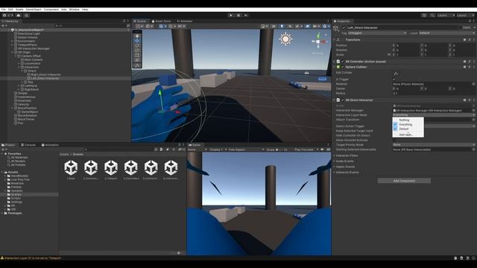Screen dimensions: 477x268
Task: Select the Move tool in Scene toolbar
Action: click(137, 41)
